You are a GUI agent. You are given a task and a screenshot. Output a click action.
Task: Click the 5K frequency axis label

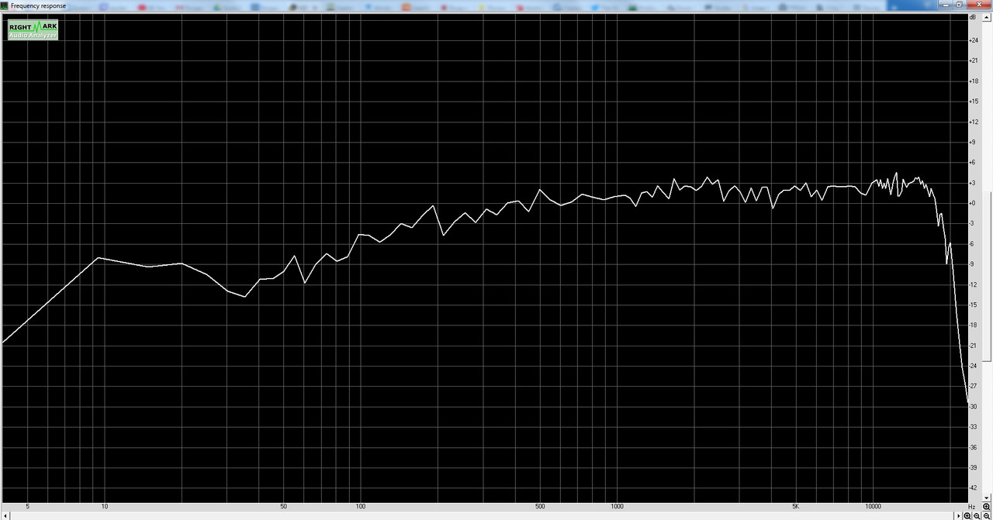[796, 506]
